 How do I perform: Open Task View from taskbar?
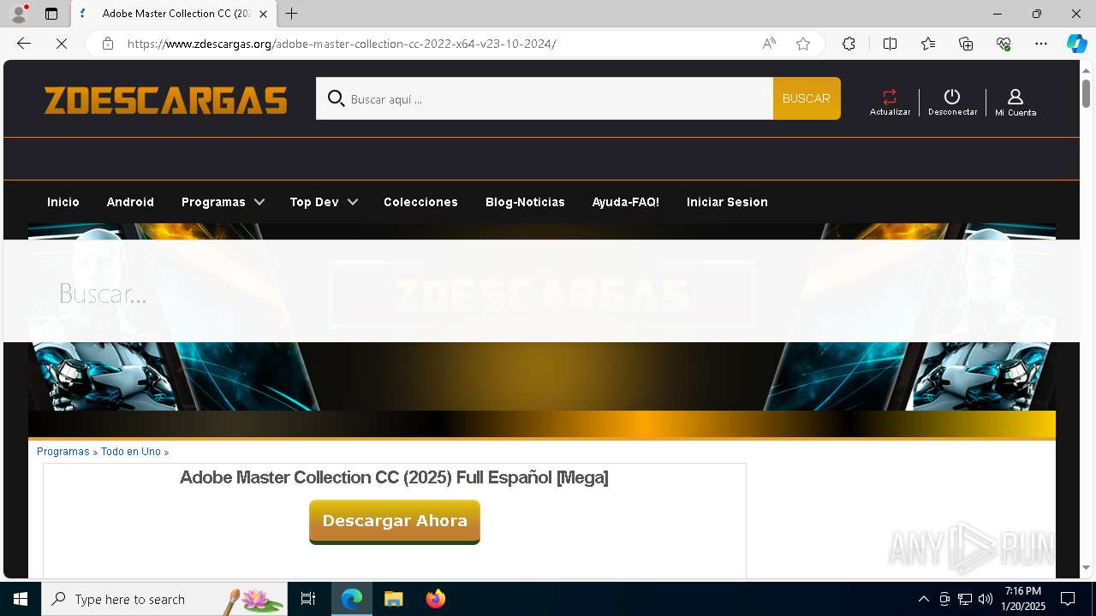[x=308, y=599]
